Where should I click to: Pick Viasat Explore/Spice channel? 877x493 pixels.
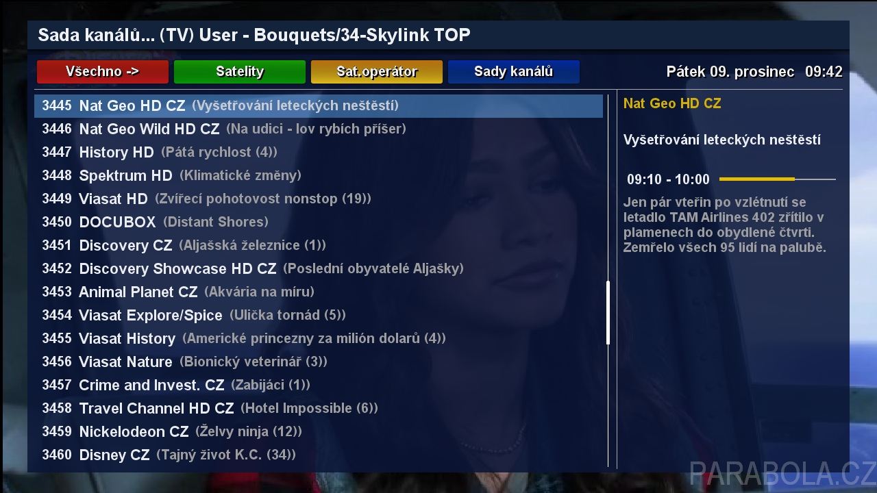(319, 315)
